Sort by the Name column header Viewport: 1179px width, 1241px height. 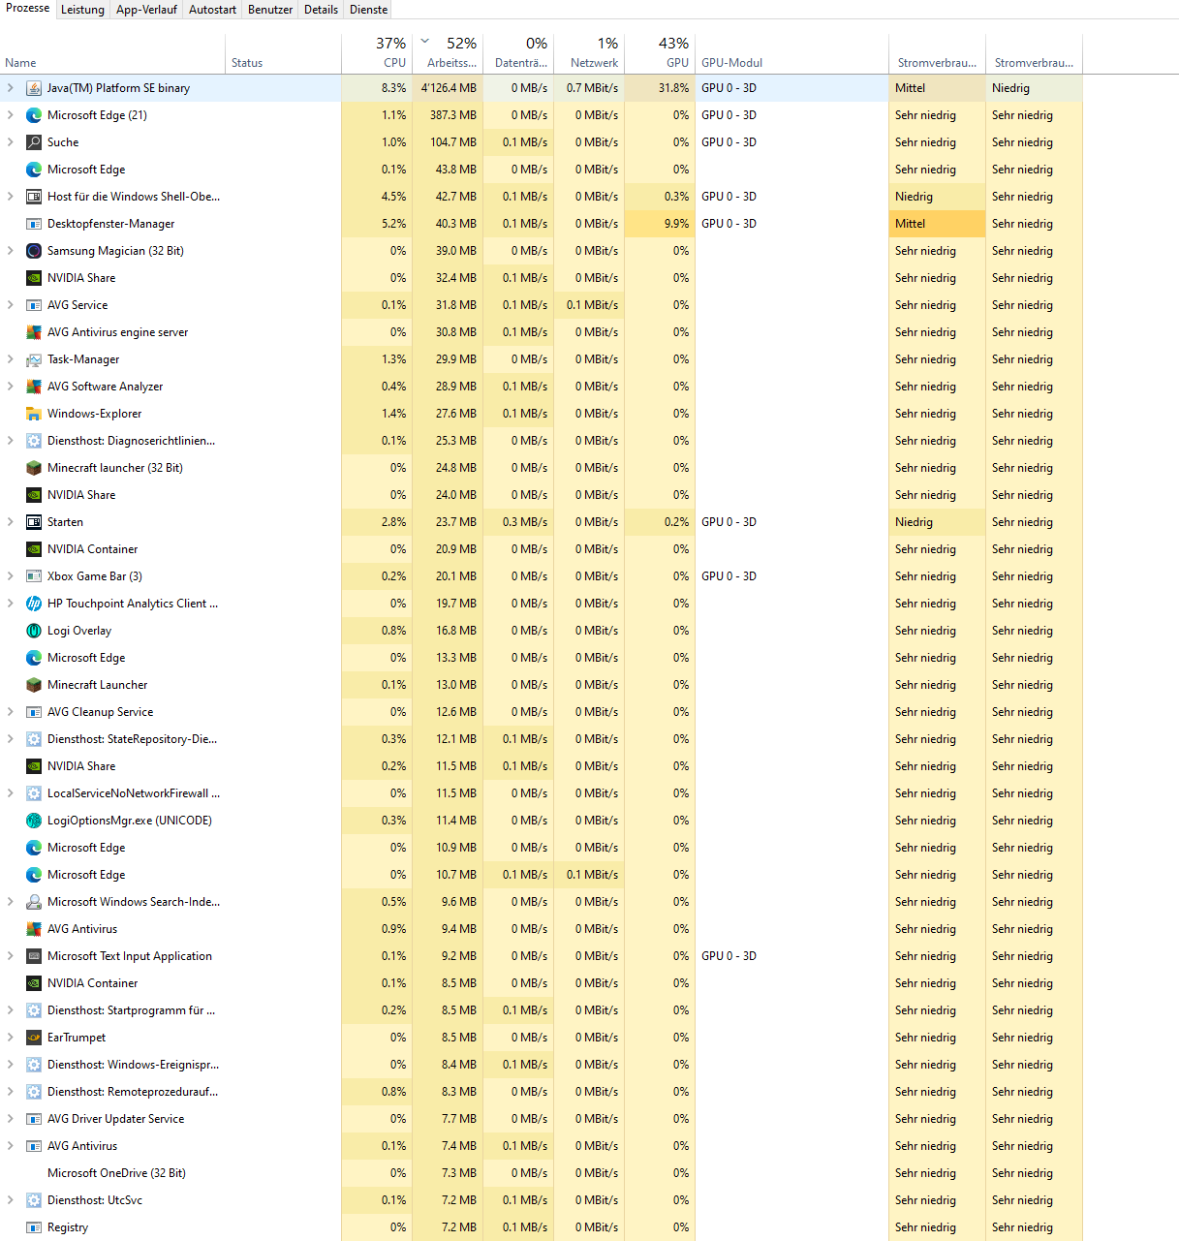[113, 54]
